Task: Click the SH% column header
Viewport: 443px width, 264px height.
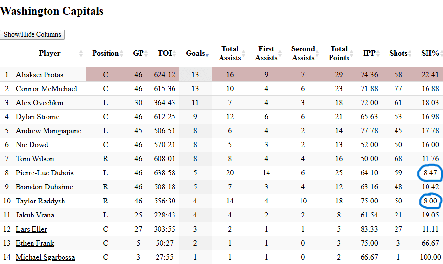Action: click(429, 53)
